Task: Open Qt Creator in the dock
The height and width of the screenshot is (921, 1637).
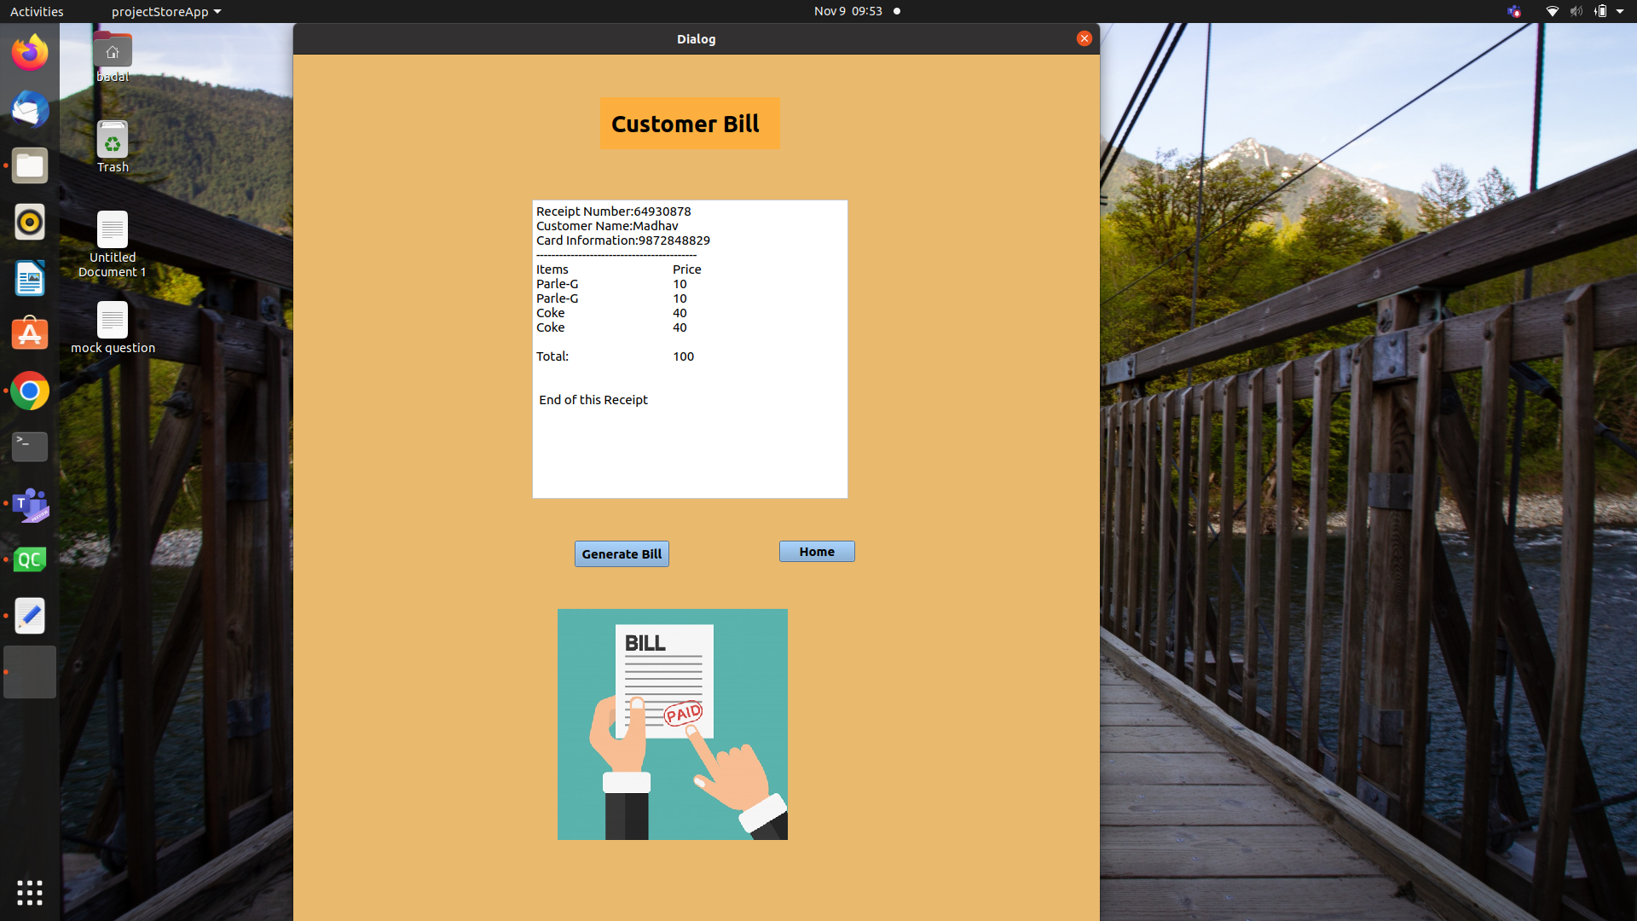Action: click(x=30, y=559)
